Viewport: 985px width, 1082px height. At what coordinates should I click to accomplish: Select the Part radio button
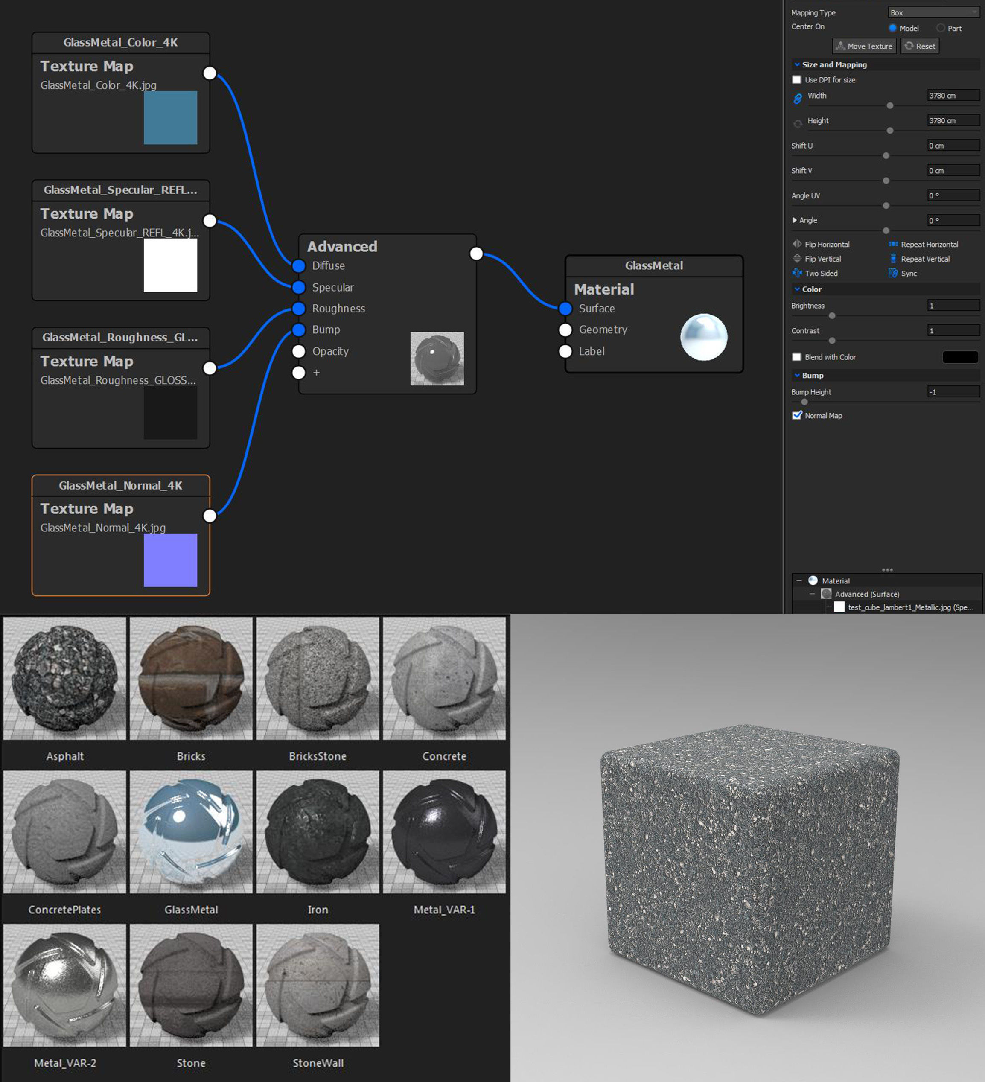tap(941, 28)
